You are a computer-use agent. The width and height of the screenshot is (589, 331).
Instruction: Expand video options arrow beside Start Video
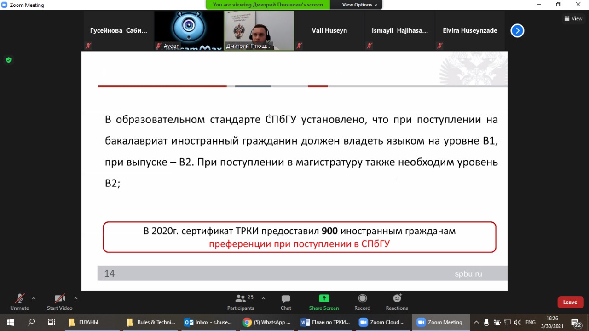tap(76, 298)
